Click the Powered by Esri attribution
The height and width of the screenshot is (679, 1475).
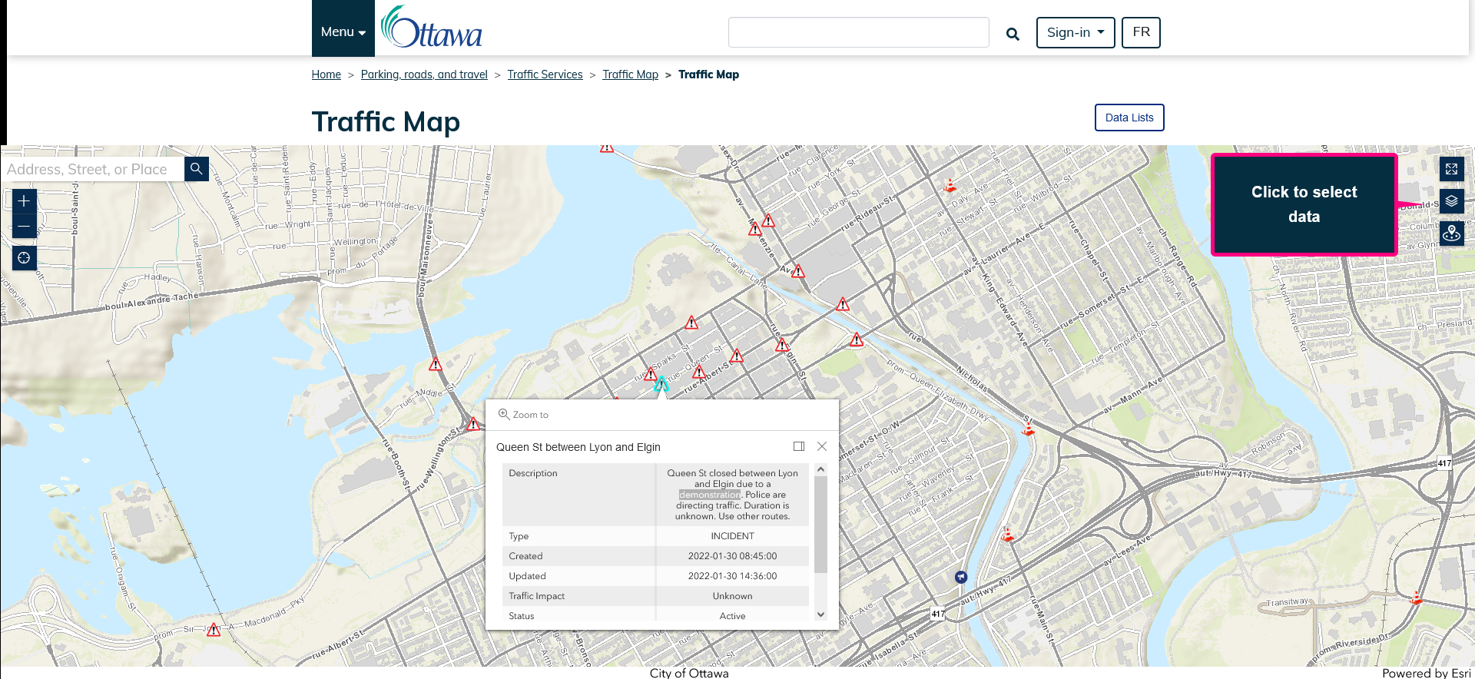coord(1426,673)
